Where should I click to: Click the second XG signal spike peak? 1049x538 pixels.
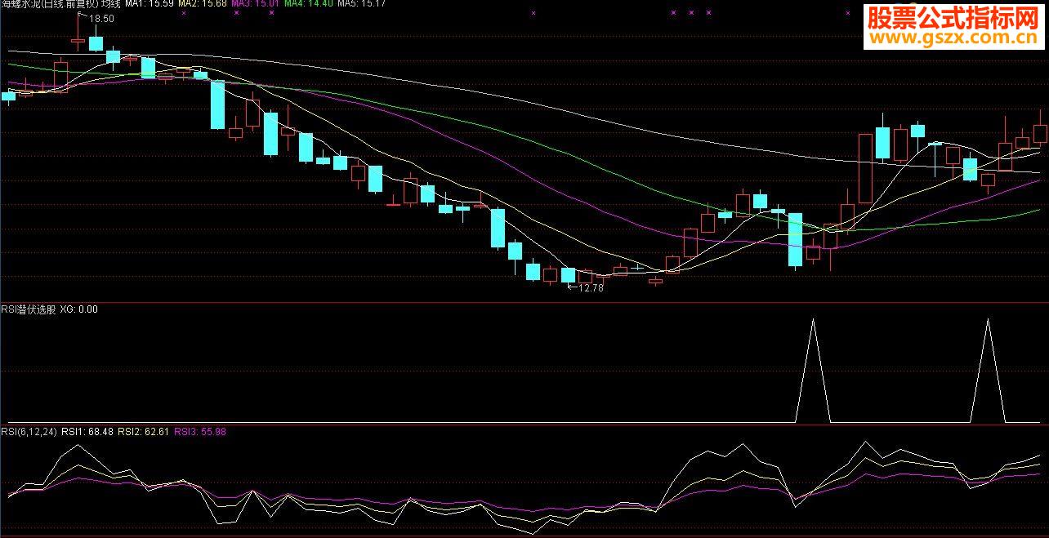988,321
